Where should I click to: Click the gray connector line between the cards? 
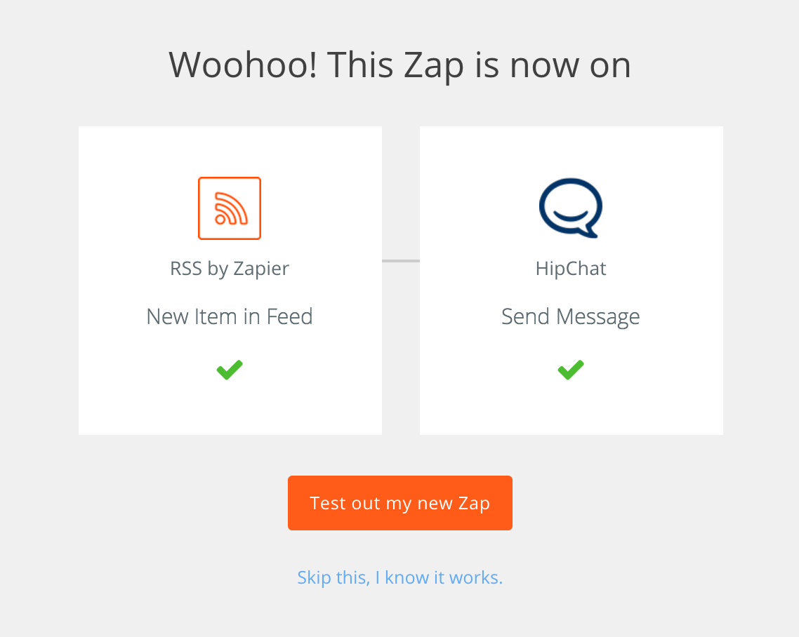pyautogui.click(x=401, y=261)
